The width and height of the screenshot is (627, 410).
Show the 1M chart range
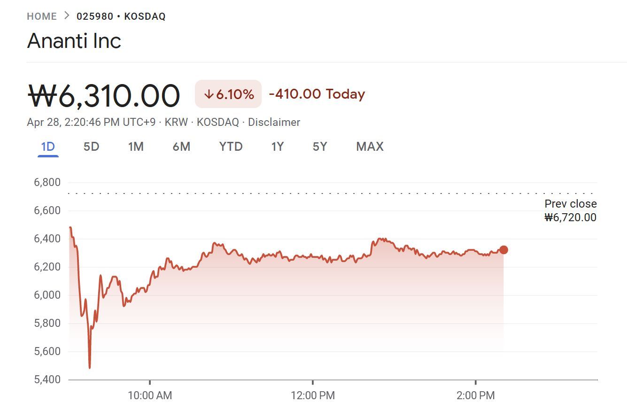pyautogui.click(x=136, y=147)
